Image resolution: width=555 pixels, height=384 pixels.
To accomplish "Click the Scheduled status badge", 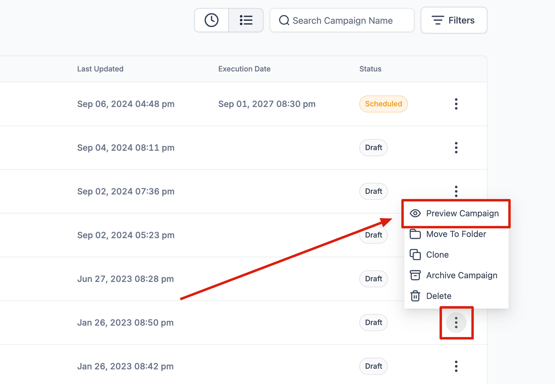I will pos(383,104).
